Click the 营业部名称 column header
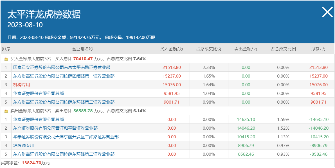 coord(82,49)
